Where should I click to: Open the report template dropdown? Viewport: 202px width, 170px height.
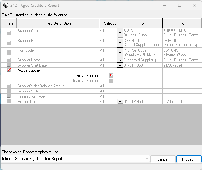pyautogui.click(x=146, y=159)
